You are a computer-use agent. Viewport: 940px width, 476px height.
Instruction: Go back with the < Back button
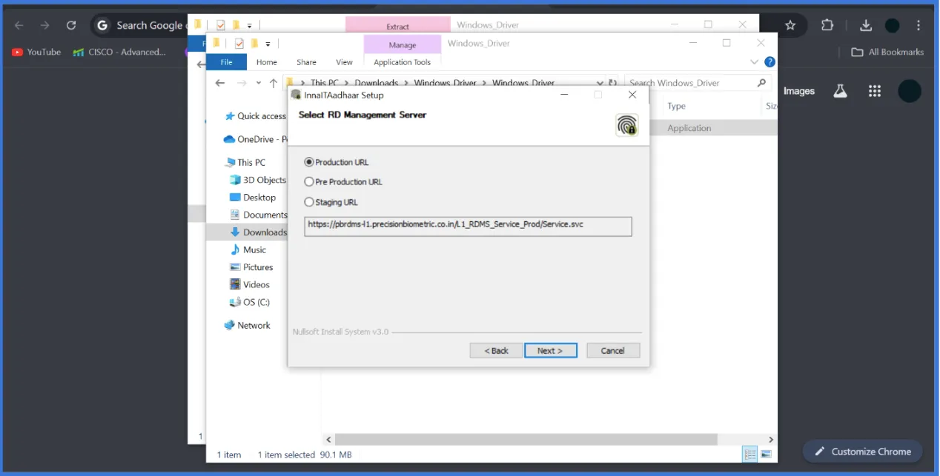[x=496, y=350]
